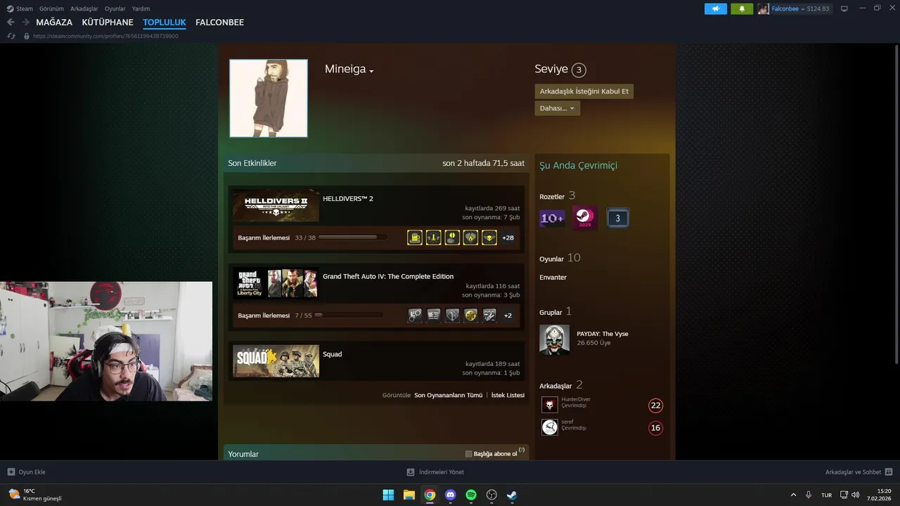Screen dimensions: 900x506
Task: Go back with the left arrow
Action: 11,22
